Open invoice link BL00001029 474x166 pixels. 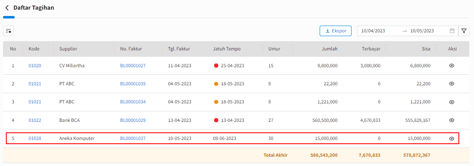pos(133,120)
